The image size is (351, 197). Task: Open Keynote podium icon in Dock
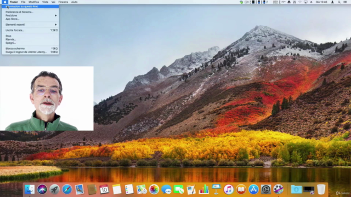point(216,189)
